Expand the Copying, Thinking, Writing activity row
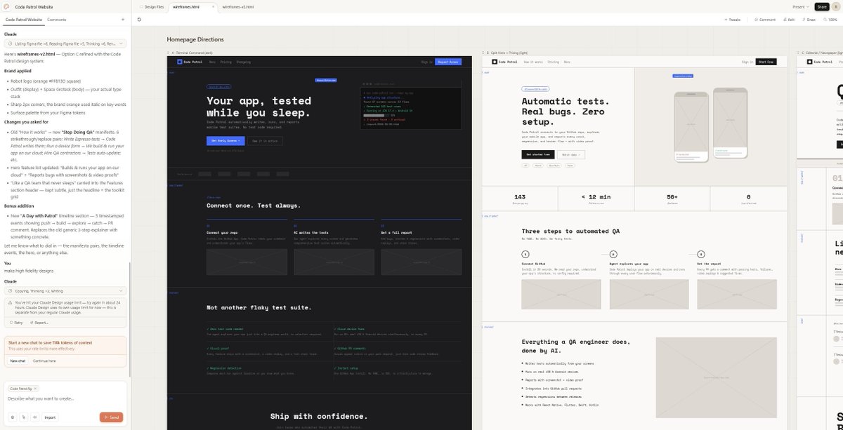Viewport: 843px width, 430px height. (65, 290)
